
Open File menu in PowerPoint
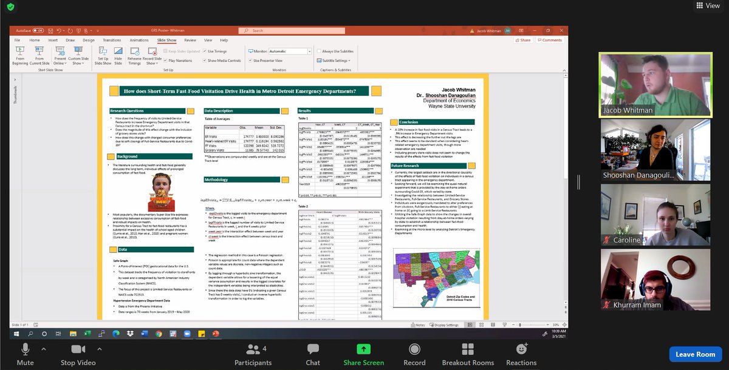[x=17, y=40]
